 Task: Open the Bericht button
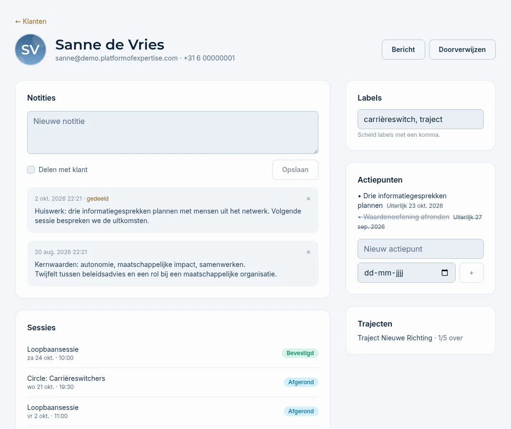[403, 50]
